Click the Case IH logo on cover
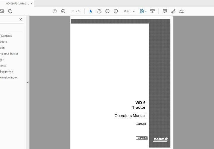Viewport: 214px width, 149px height. 160,139
